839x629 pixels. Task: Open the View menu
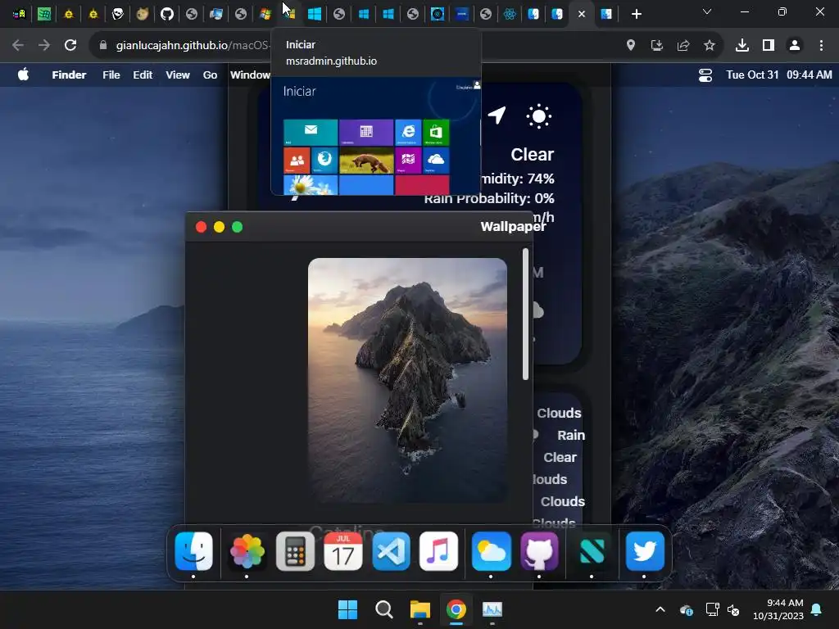[x=178, y=75]
